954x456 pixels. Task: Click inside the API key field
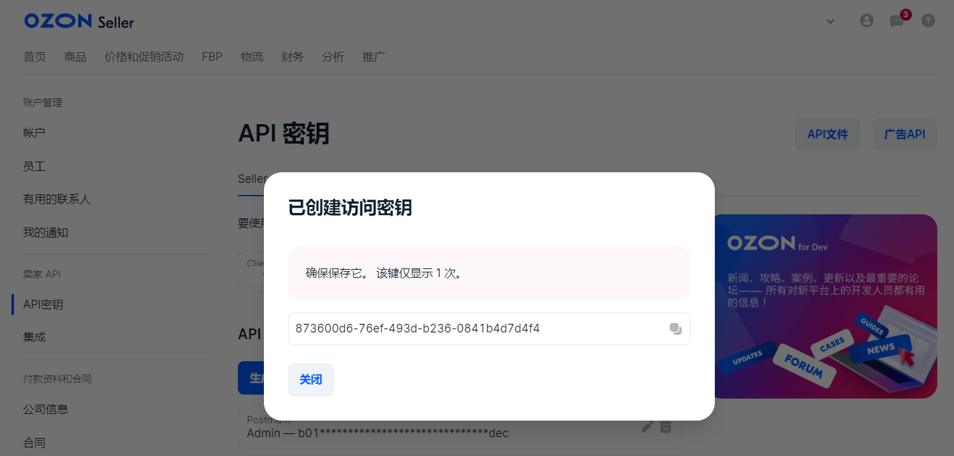pyautogui.click(x=468, y=328)
